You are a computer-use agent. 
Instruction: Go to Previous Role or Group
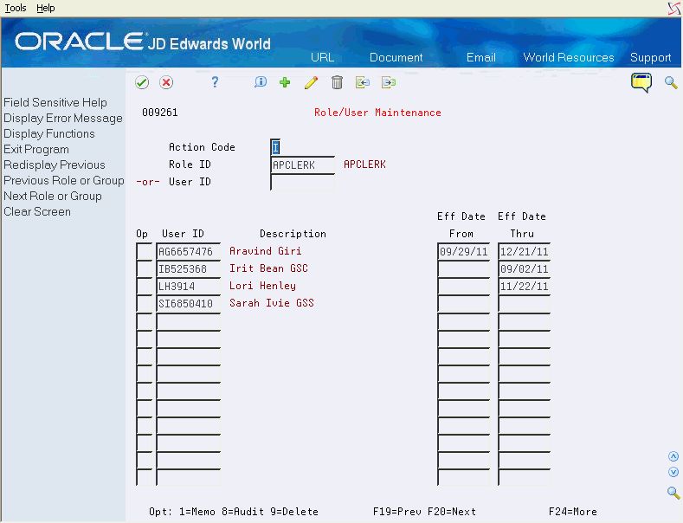[x=64, y=180]
